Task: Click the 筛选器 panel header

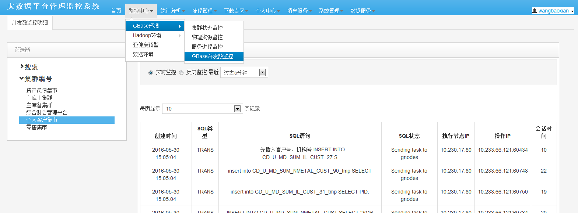Action: (67, 50)
